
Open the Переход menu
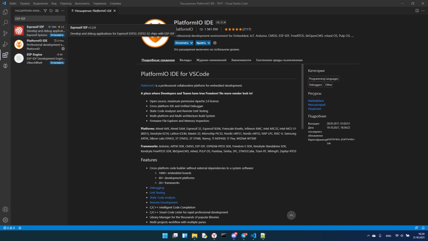point(66,3)
